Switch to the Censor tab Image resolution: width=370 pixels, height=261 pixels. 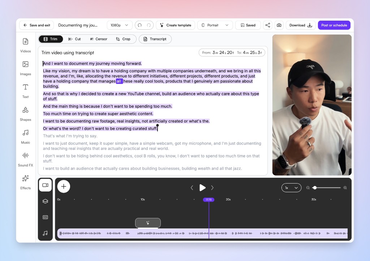tap(98, 39)
